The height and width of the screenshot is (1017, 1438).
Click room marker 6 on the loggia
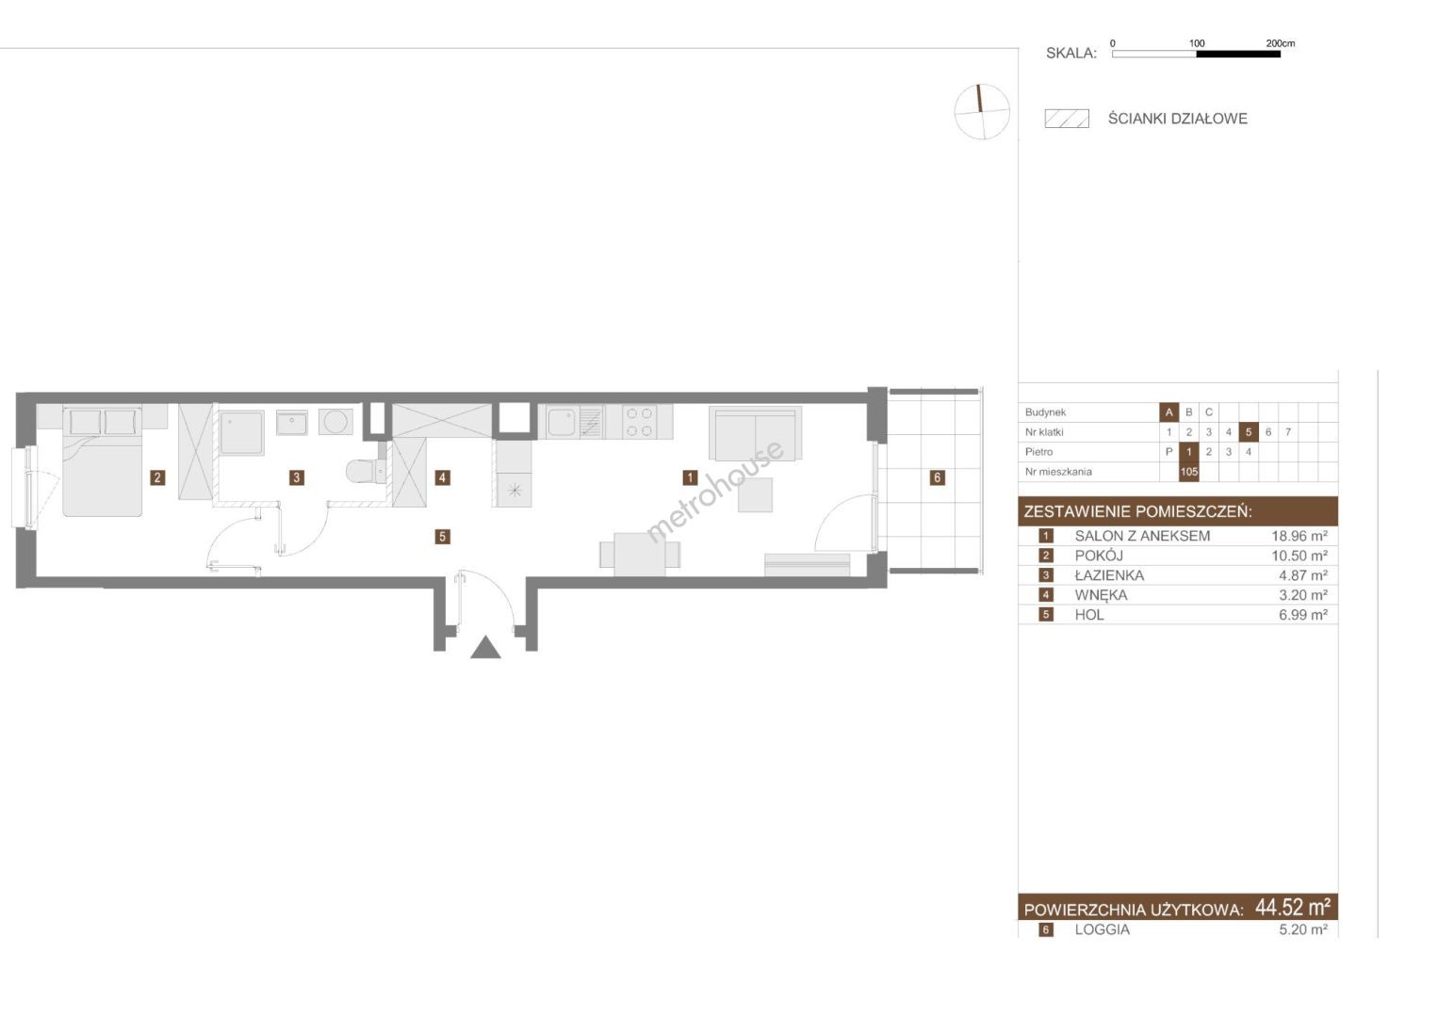[x=937, y=477]
